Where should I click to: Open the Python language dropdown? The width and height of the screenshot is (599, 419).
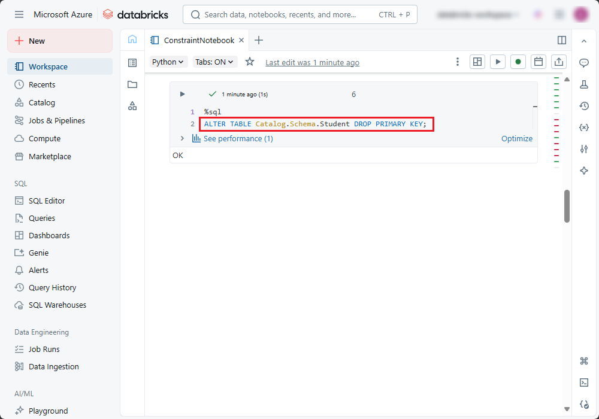(x=168, y=62)
